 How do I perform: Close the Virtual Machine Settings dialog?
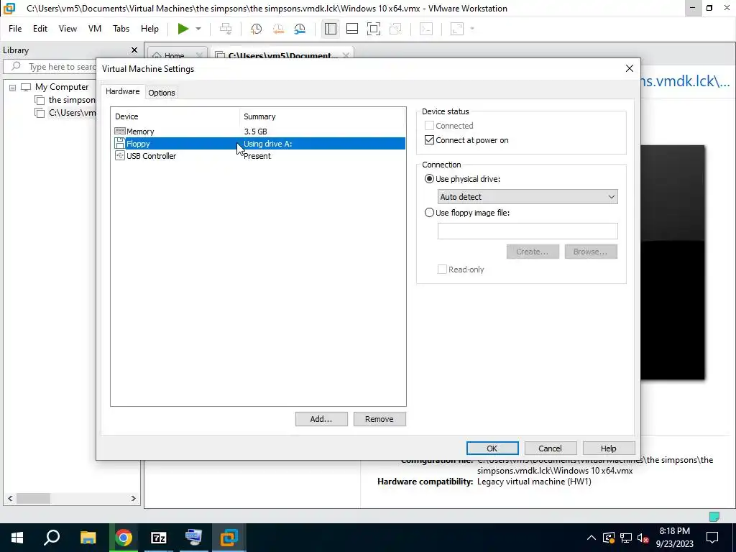(x=630, y=68)
